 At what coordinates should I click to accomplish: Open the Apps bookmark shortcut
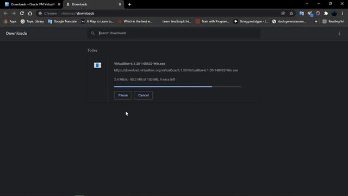coord(10,21)
